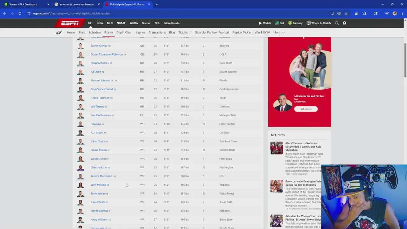407x229 pixels.
Task: Go to the team Home tab
Action: [71, 32]
